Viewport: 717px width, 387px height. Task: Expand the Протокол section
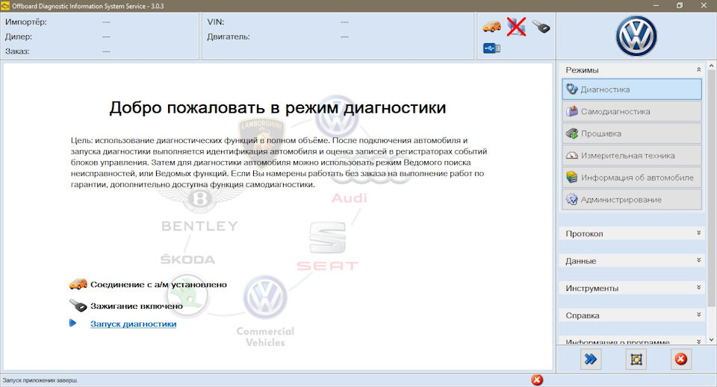coord(632,233)
